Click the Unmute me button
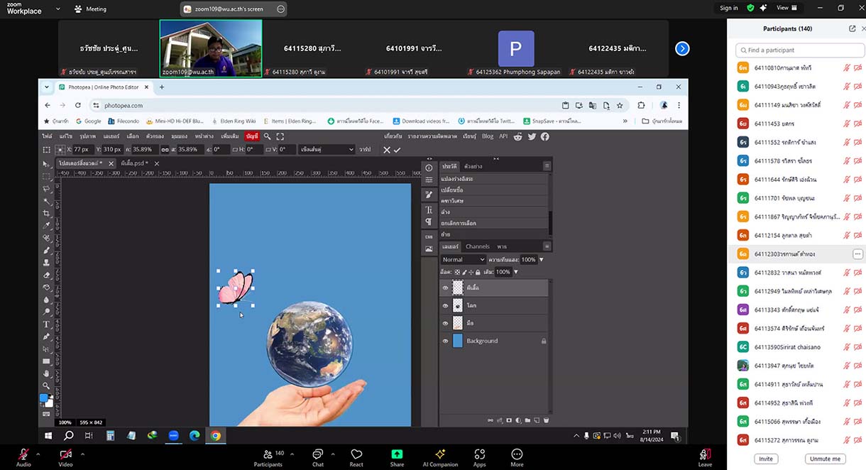Viewport: 866px width, 470px height. pyautogui.click(x=826, y=459)
